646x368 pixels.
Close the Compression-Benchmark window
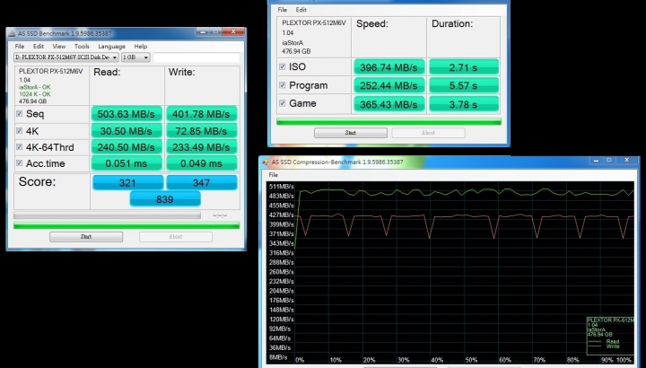626,161
